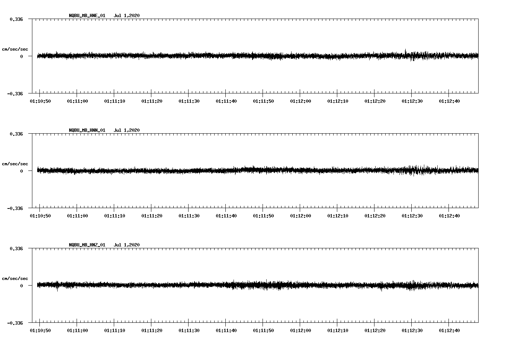The height and width of the screenshot is (344, 505).
Task: Select 01:12:30 time label on HNE plot
Action: point(412,101)
